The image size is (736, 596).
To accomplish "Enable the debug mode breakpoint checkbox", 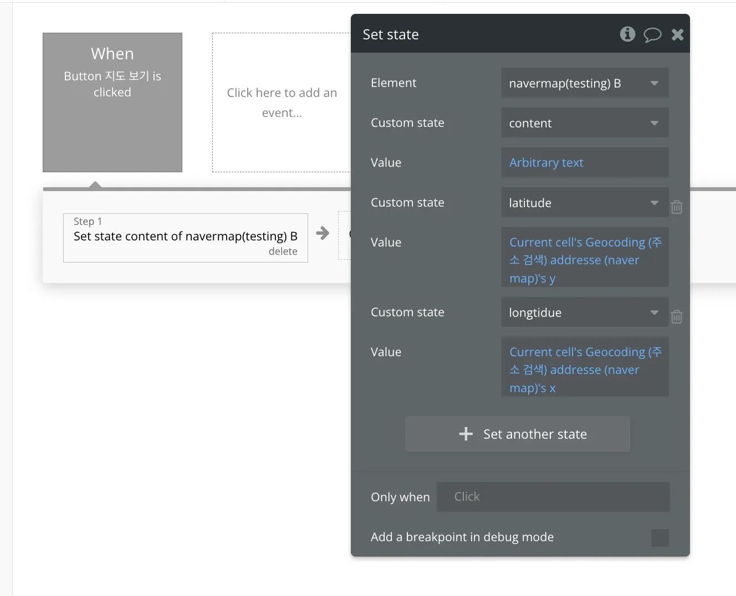I will pyautogui.click(x=660, y=537).
